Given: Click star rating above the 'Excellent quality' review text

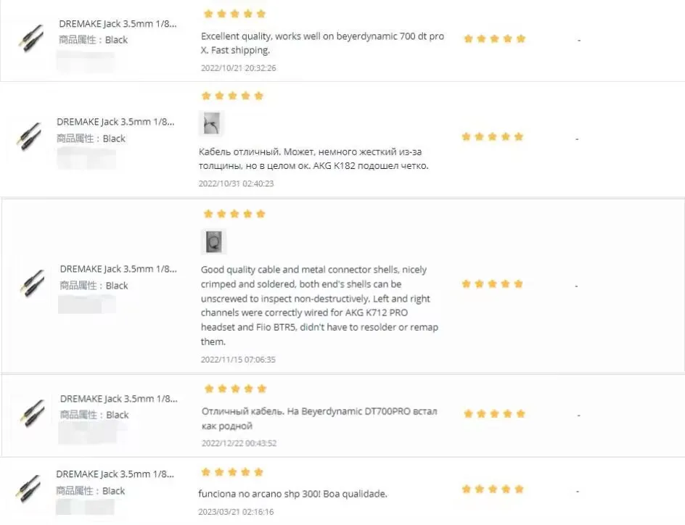Looking at the screenshot, I should coord(234,14).
